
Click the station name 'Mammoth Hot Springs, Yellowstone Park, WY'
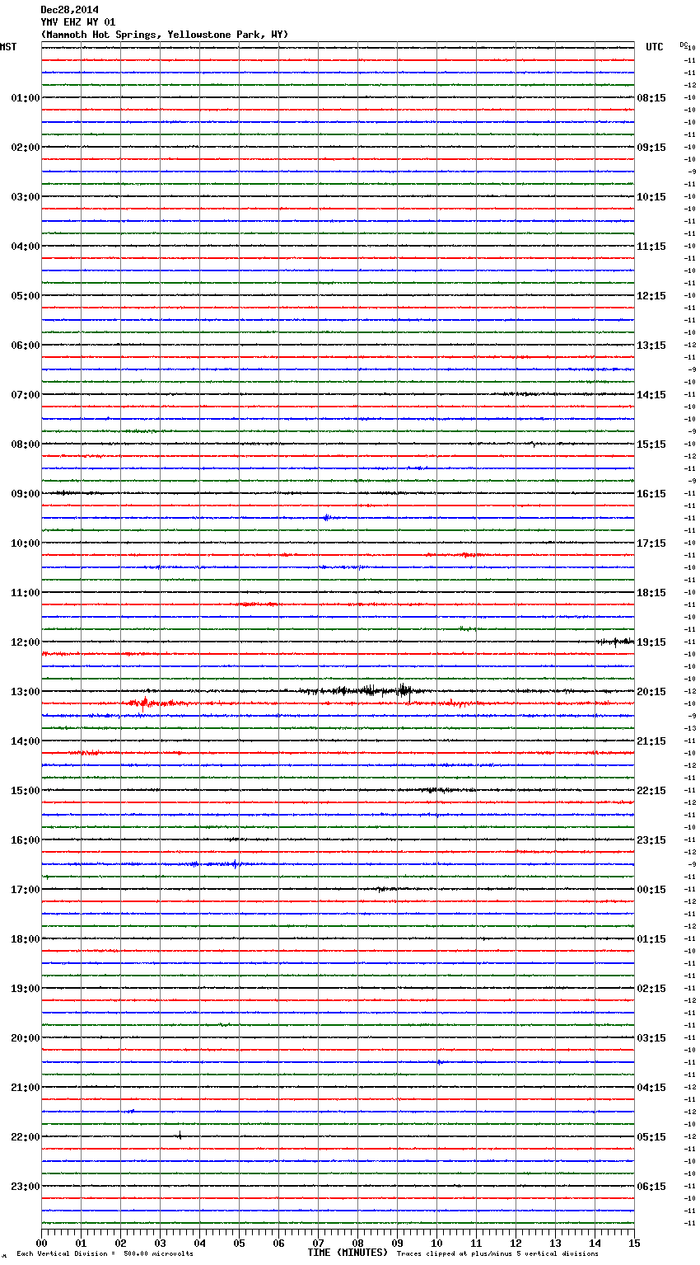pyautogui.click(x=165, y=35)
